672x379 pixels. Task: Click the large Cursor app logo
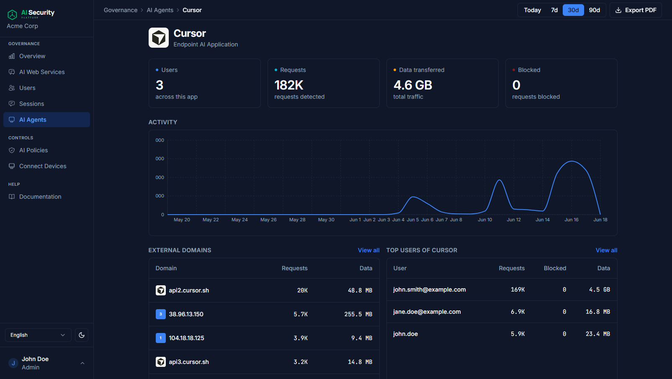click(x=159, y=38)
